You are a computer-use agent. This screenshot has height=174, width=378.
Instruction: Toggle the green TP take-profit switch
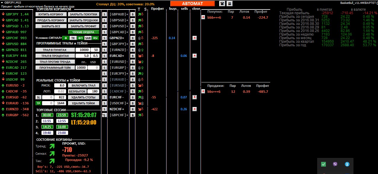click(38, 103)
